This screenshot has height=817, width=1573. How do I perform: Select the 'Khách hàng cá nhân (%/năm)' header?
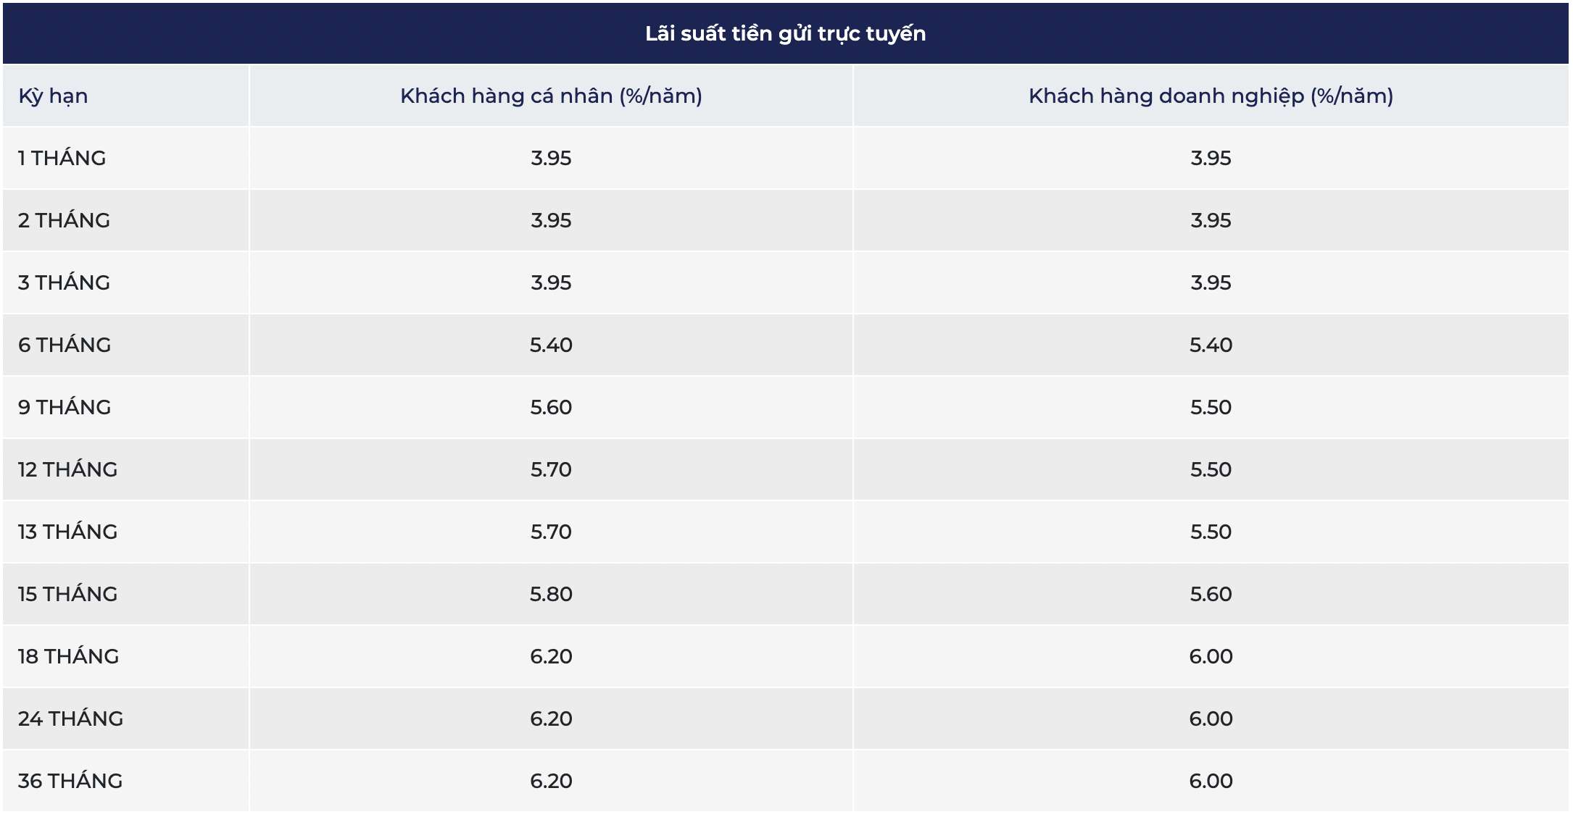(551, 96)
